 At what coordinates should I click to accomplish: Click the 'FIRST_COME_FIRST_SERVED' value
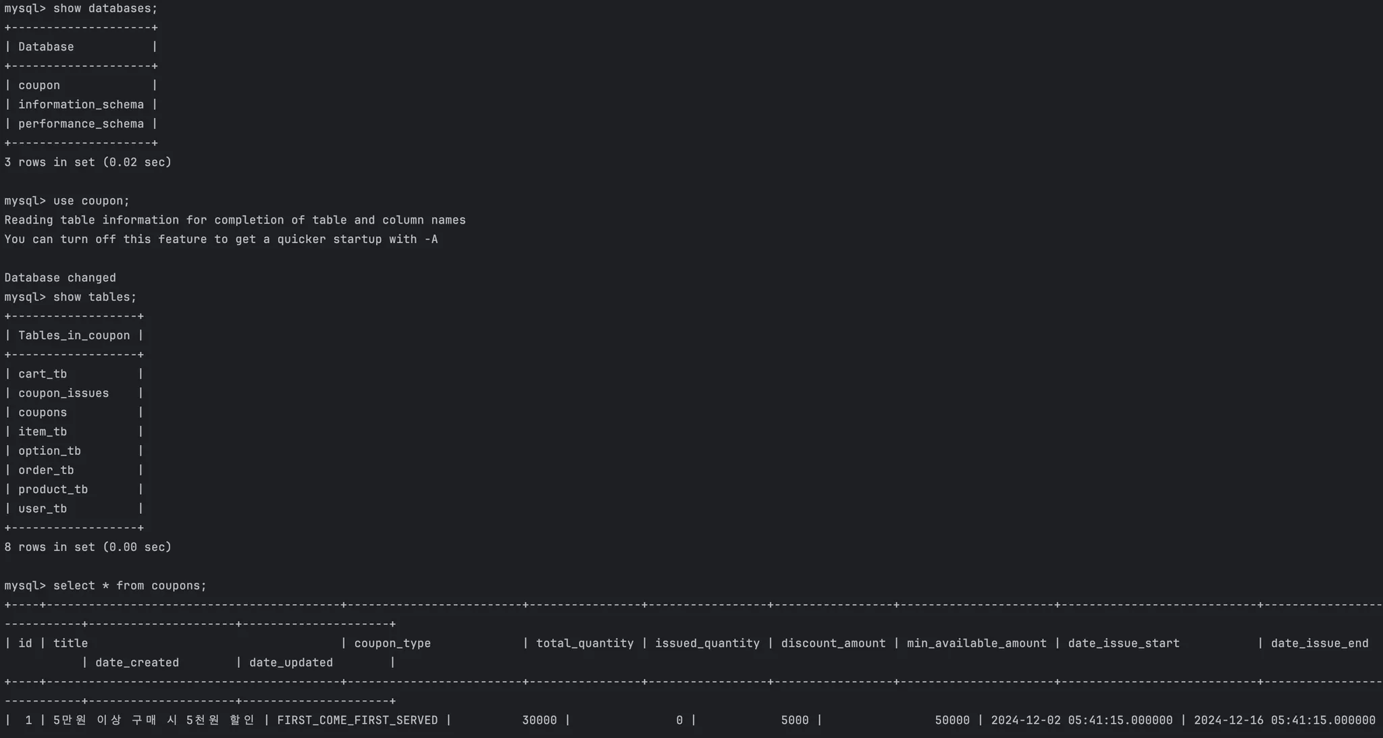pos(357,720)
